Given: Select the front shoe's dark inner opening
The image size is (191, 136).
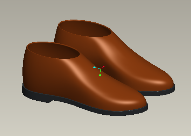Looking at the screenshot, I should click(x=54, y=51).
